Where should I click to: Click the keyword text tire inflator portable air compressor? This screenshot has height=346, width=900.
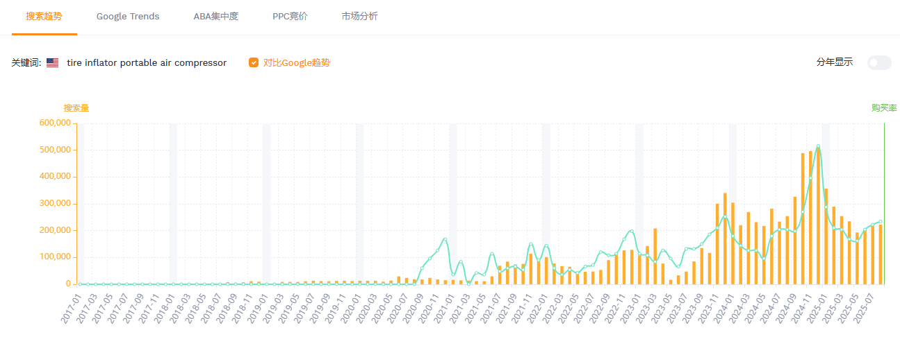[147, 62]
